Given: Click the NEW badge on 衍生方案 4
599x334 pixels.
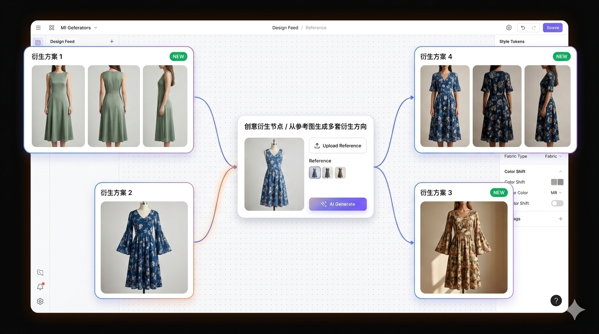Looking at the screenshot, I should [562, 57].
